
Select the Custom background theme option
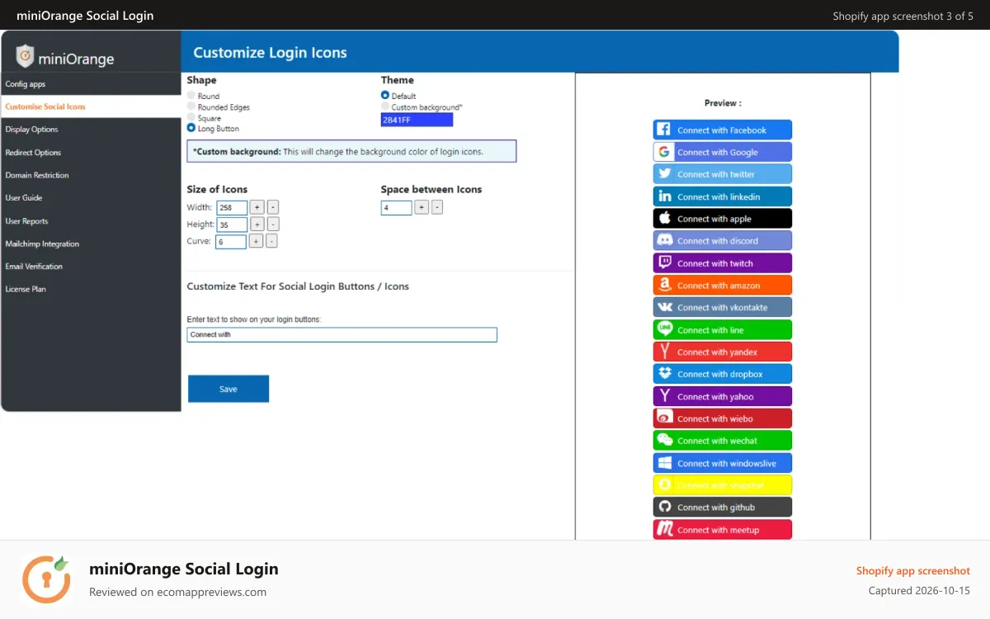click(385, 106)
